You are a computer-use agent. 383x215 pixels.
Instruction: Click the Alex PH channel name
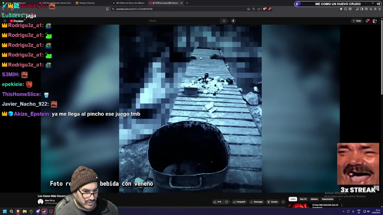pyautogui.click(x=49, y=201)
